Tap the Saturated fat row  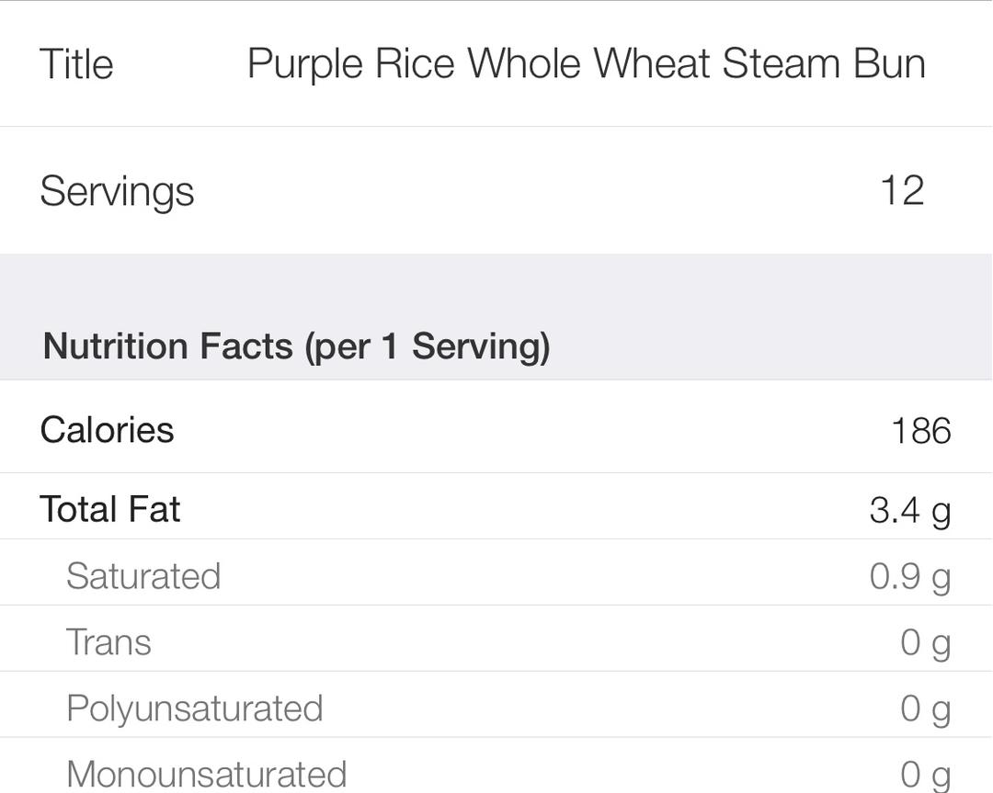coord(496,576)
